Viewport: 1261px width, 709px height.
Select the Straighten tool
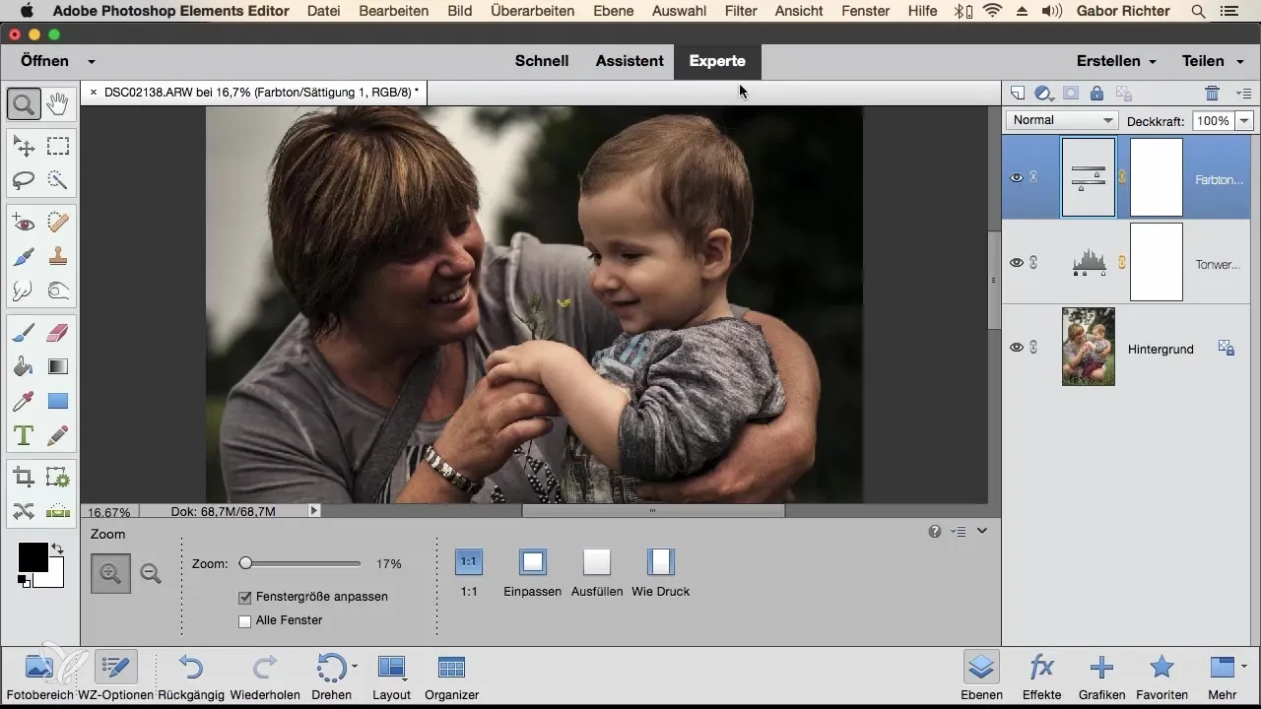click(x=57, y=510)
